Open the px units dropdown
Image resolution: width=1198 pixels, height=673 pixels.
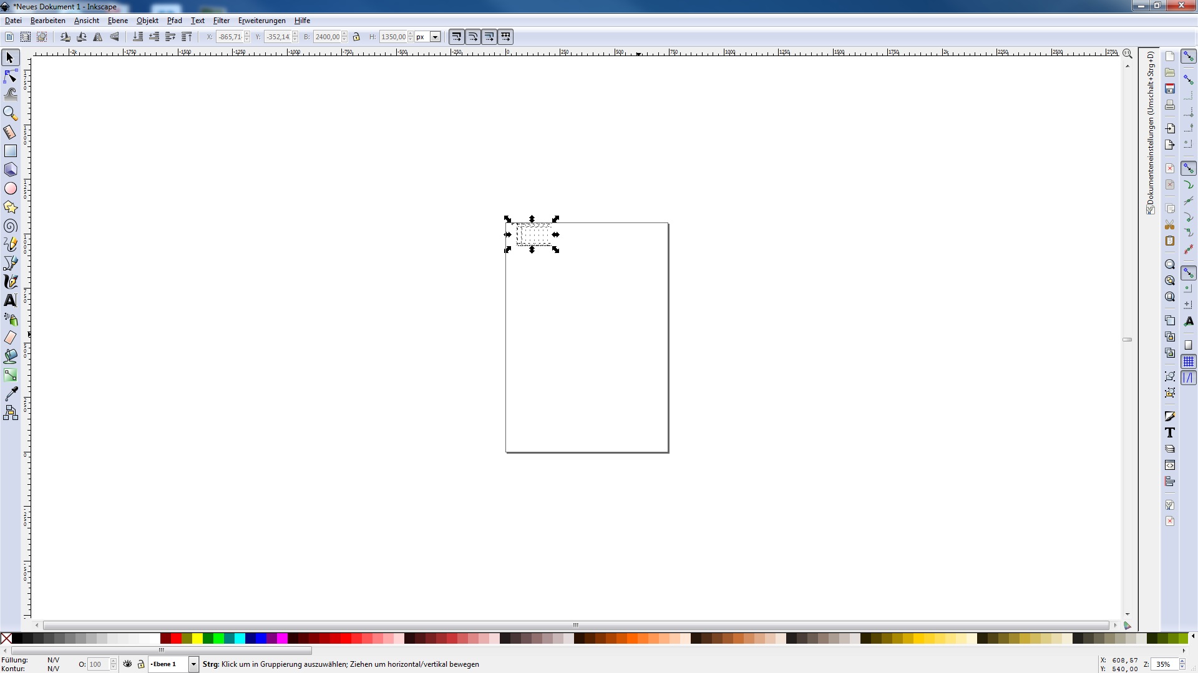pos(435,37)
